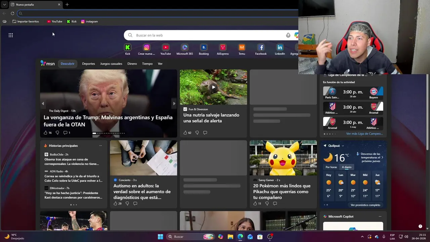Viewport: 430px width, 242px height.
Task: Open the LinkedIn shortcut tile
Action: click(x=280, y=49)
